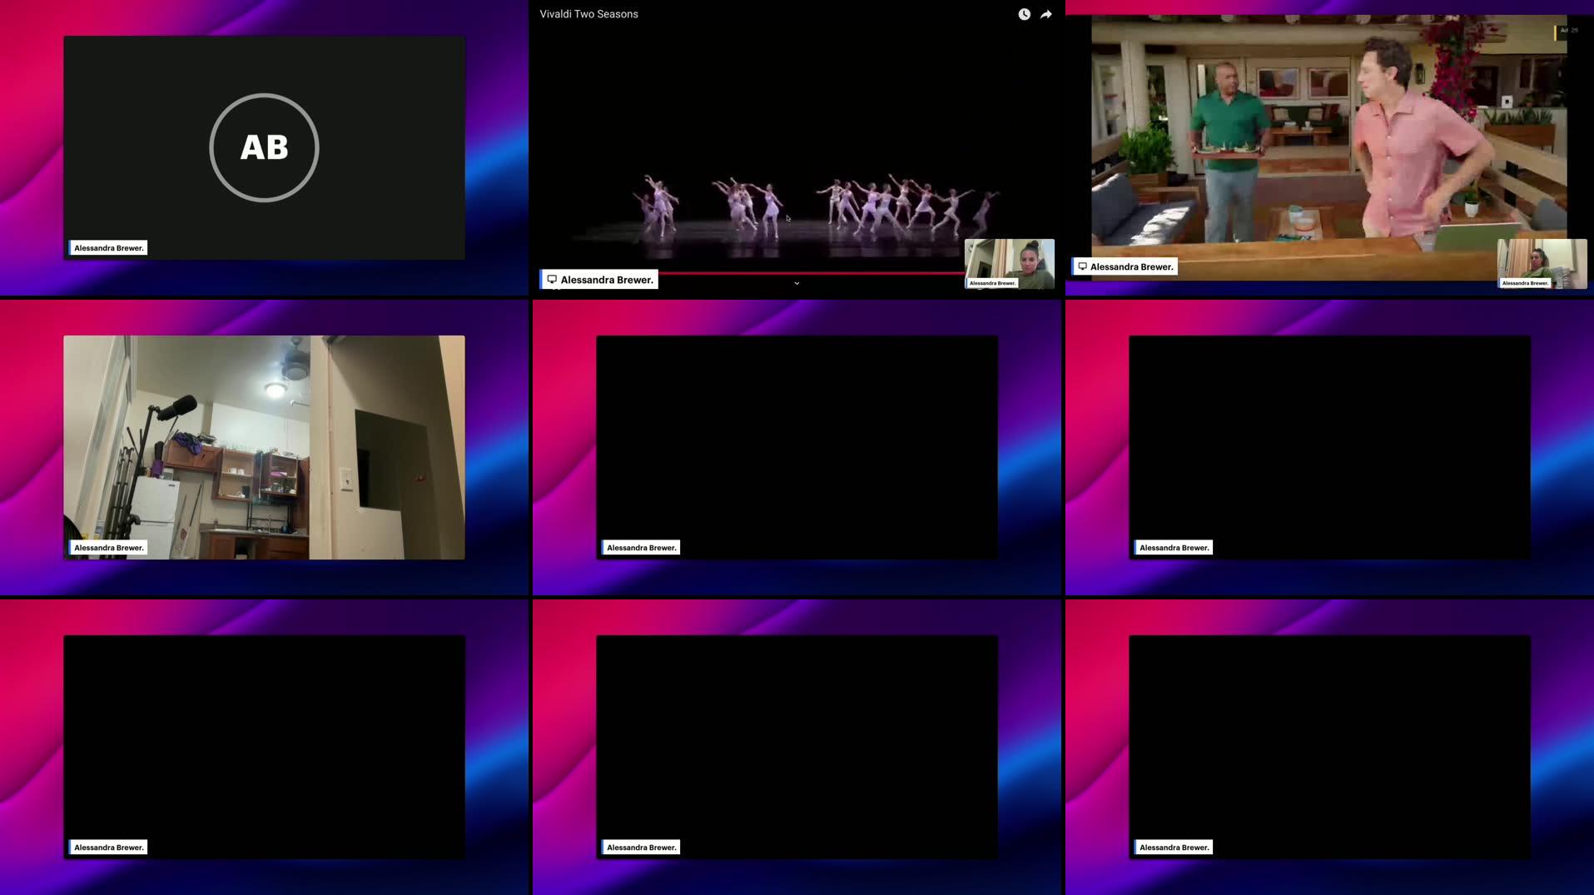This screenshot has height=895, width=1594.
Task: Click the 'Vivaldi Two Seasons' video title
Action: [x=588, y=14]
